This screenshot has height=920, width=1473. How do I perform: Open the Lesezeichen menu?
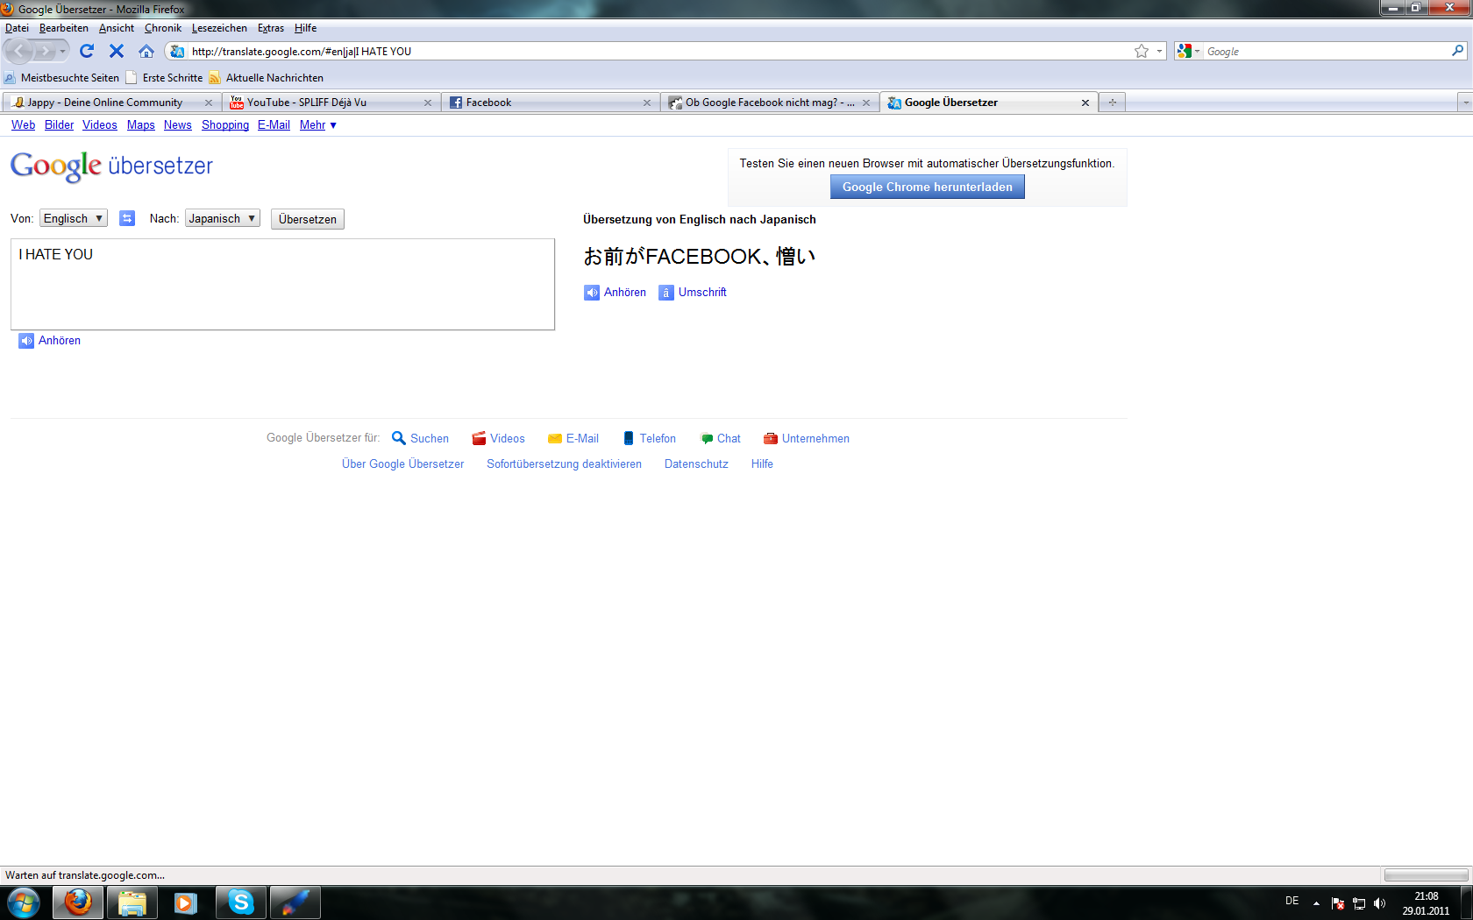219,28
